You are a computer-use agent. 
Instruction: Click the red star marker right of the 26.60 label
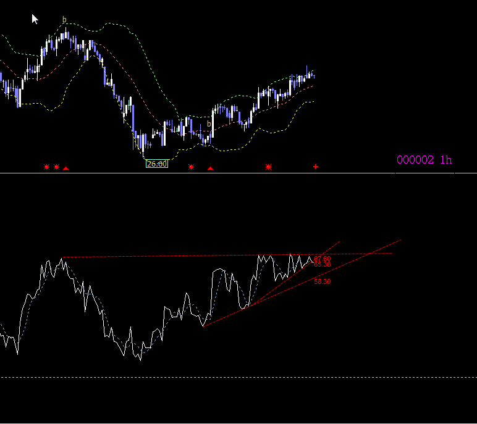click(x=191, y=167)
